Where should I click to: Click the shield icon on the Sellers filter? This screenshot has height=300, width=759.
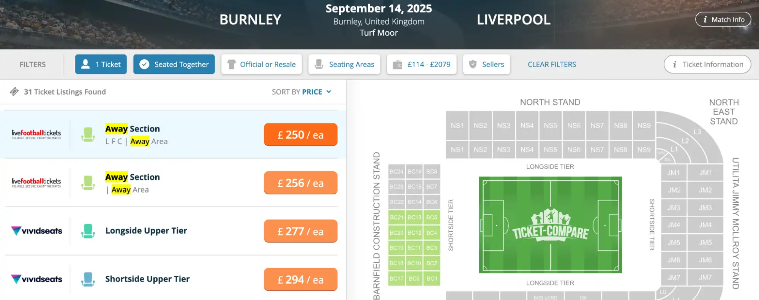472,64
